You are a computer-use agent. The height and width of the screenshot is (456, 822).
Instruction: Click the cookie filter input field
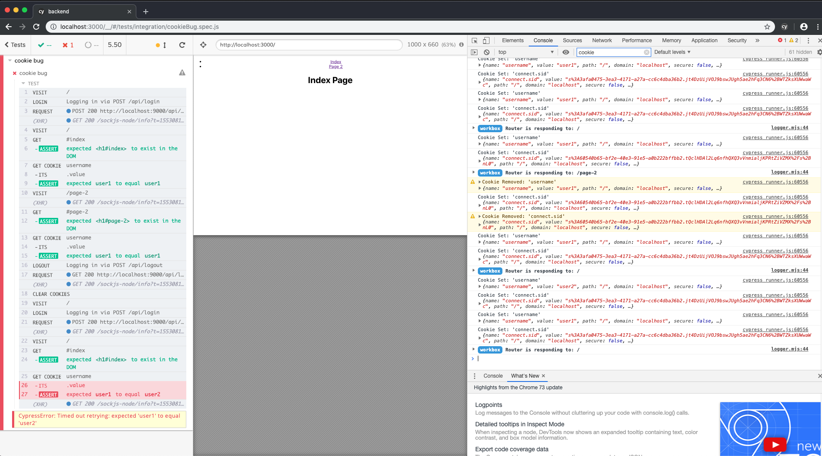coord(612,52)
